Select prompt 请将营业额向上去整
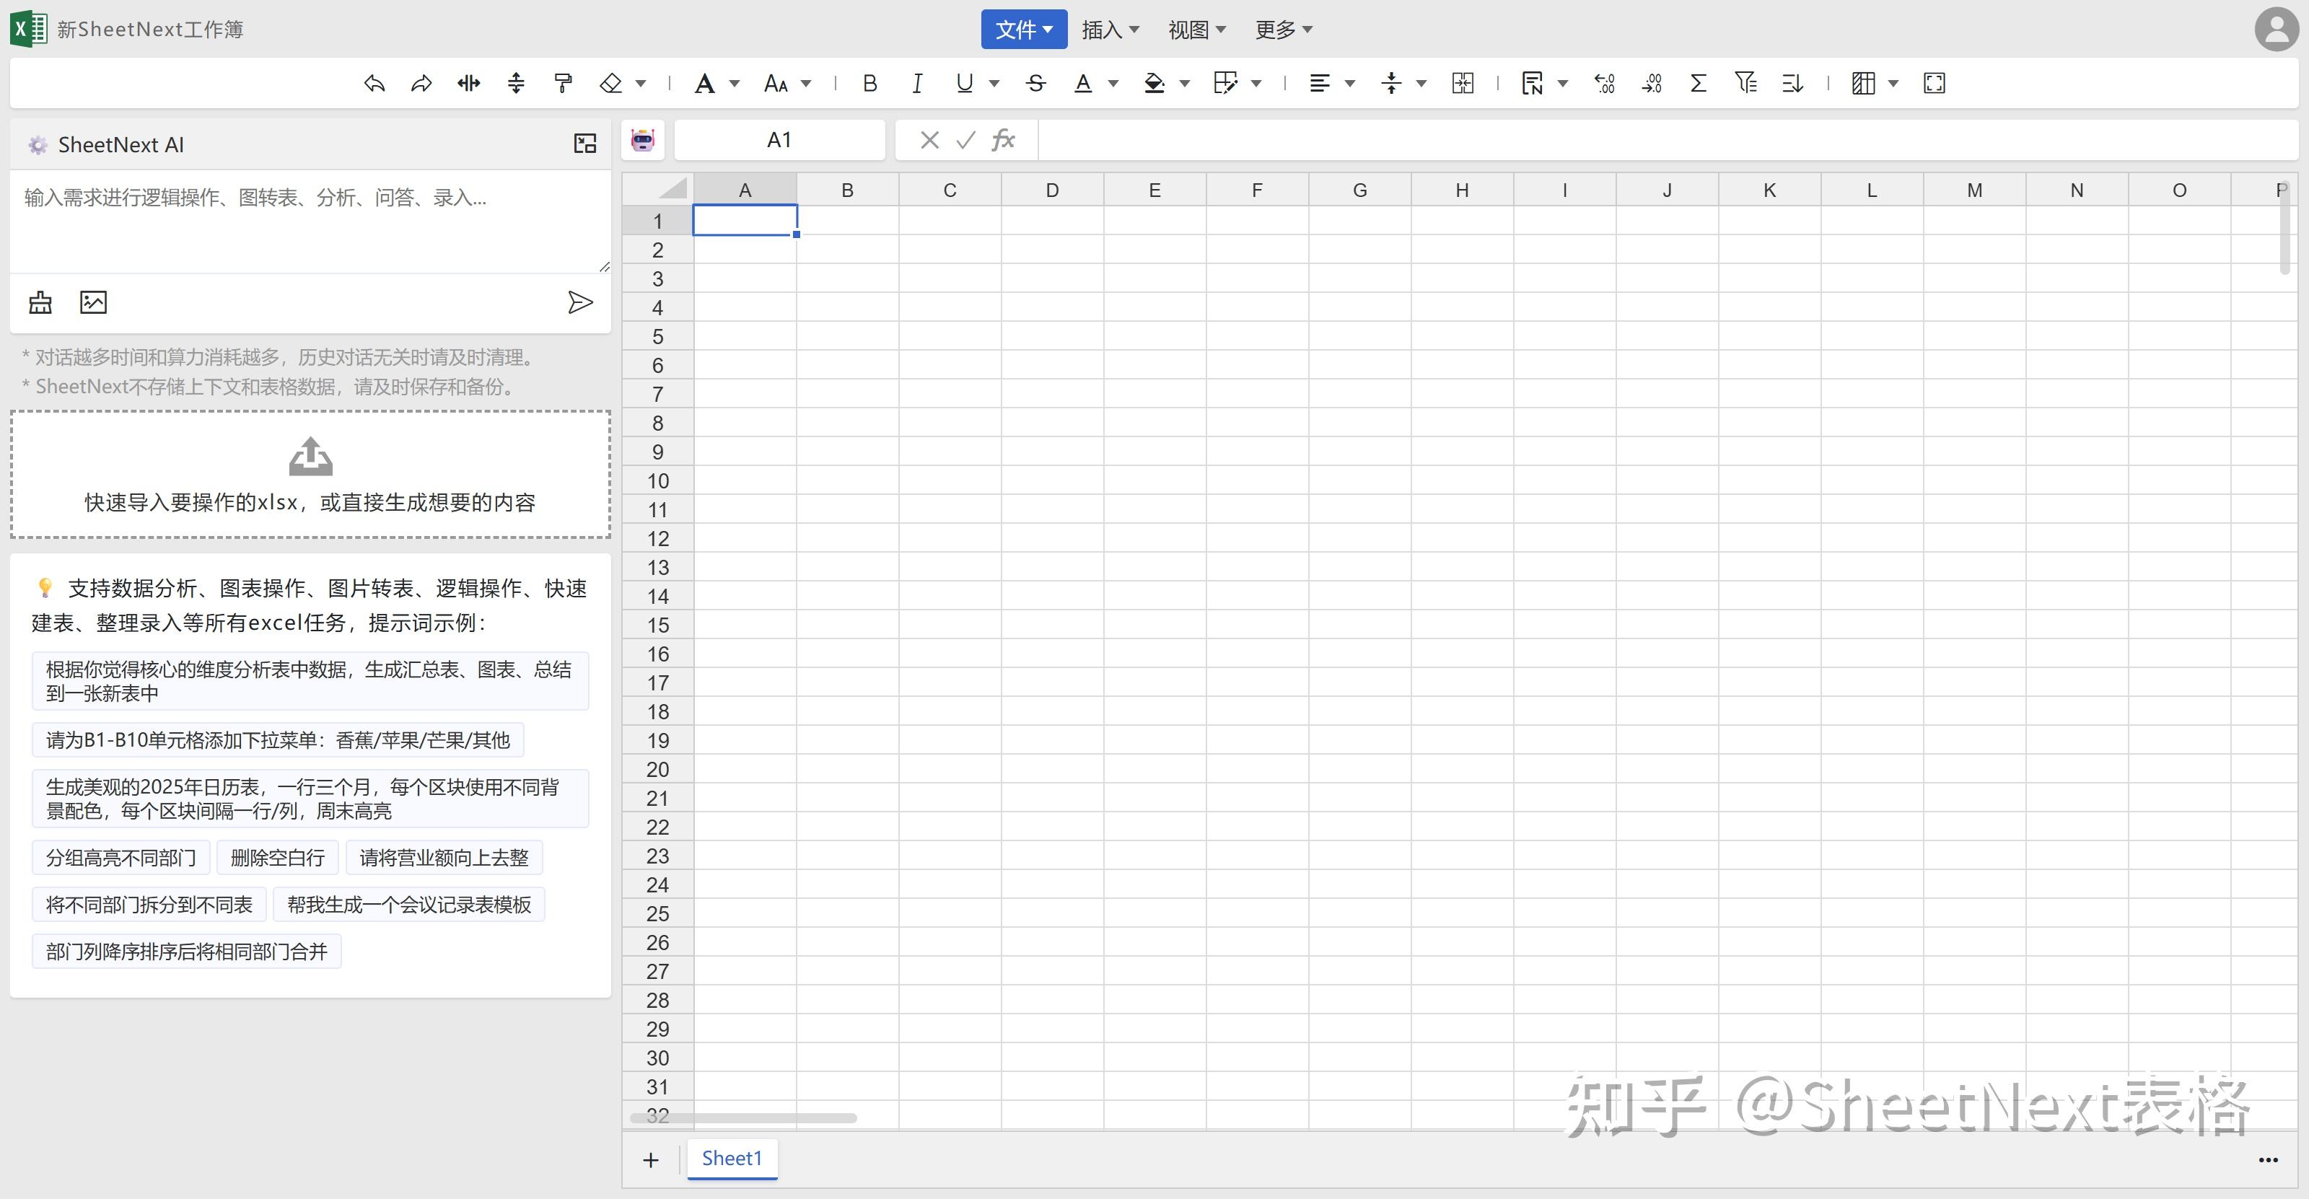 pos(444,858)
